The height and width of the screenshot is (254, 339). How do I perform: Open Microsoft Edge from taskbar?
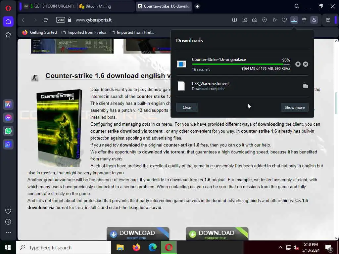152,247
